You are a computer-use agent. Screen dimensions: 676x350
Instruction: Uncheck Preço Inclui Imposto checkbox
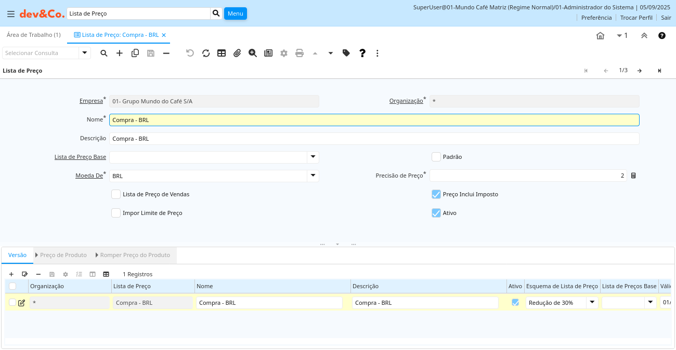tap(436, 194)
